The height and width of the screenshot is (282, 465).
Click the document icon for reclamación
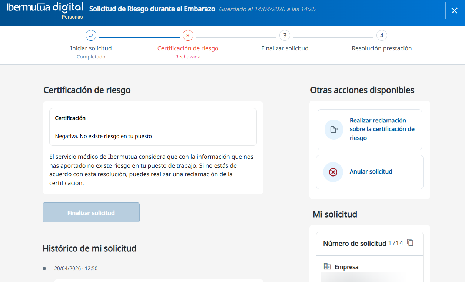[333, 130]
